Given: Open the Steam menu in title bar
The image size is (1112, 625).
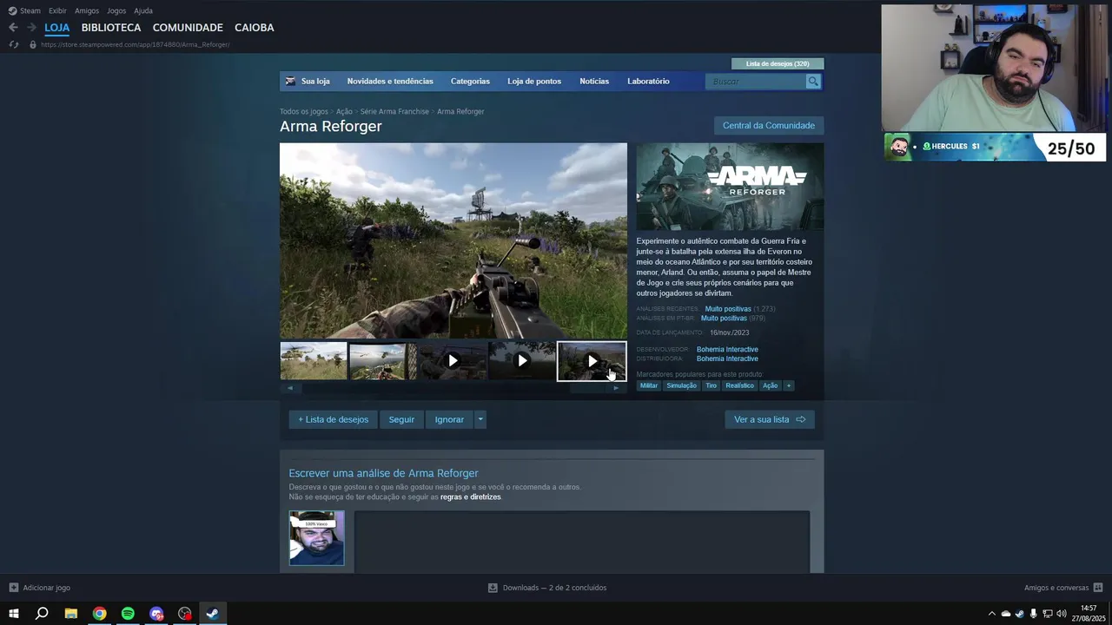Looking at the screenshot, I should point(24,10).
